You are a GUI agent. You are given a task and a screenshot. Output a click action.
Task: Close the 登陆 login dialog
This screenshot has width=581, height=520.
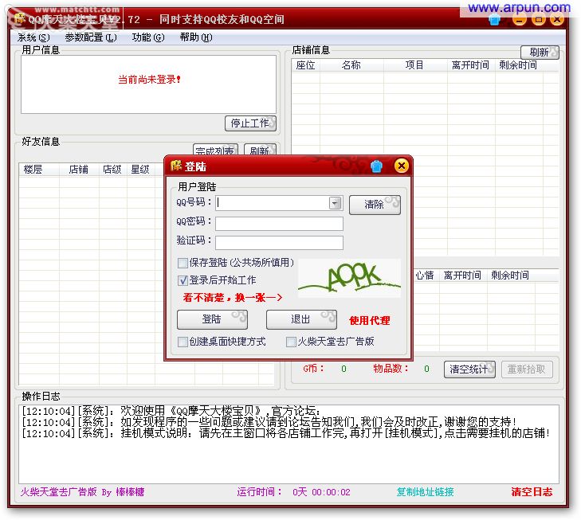402,166
